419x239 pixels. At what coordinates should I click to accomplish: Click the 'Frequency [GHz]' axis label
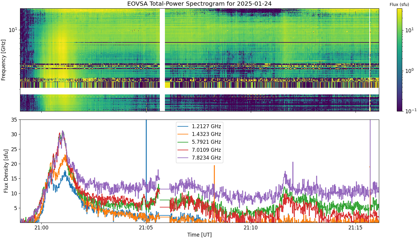(x=4, y=60)
